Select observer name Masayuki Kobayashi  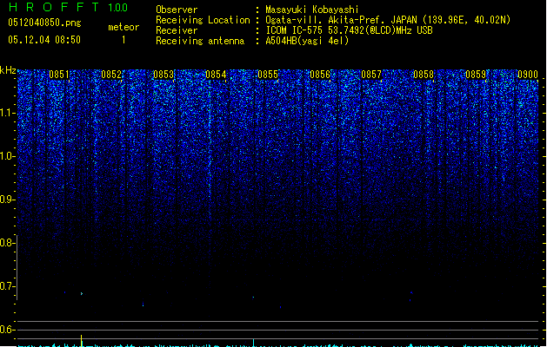click(x=312, y=10)
